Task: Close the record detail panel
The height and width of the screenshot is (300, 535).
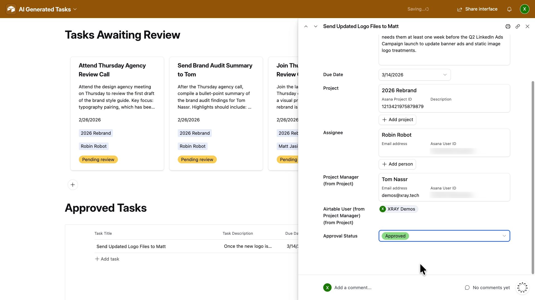Action: (527, 26)
